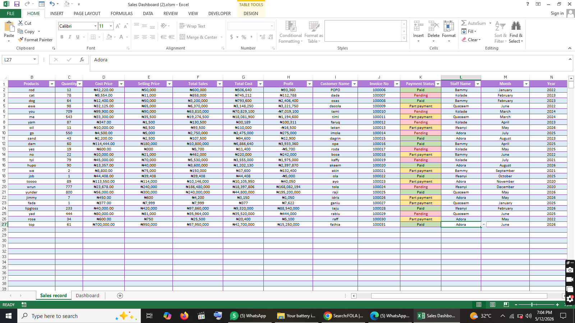Click the Format as Table button
575x323 pixels.
point(314,32)
